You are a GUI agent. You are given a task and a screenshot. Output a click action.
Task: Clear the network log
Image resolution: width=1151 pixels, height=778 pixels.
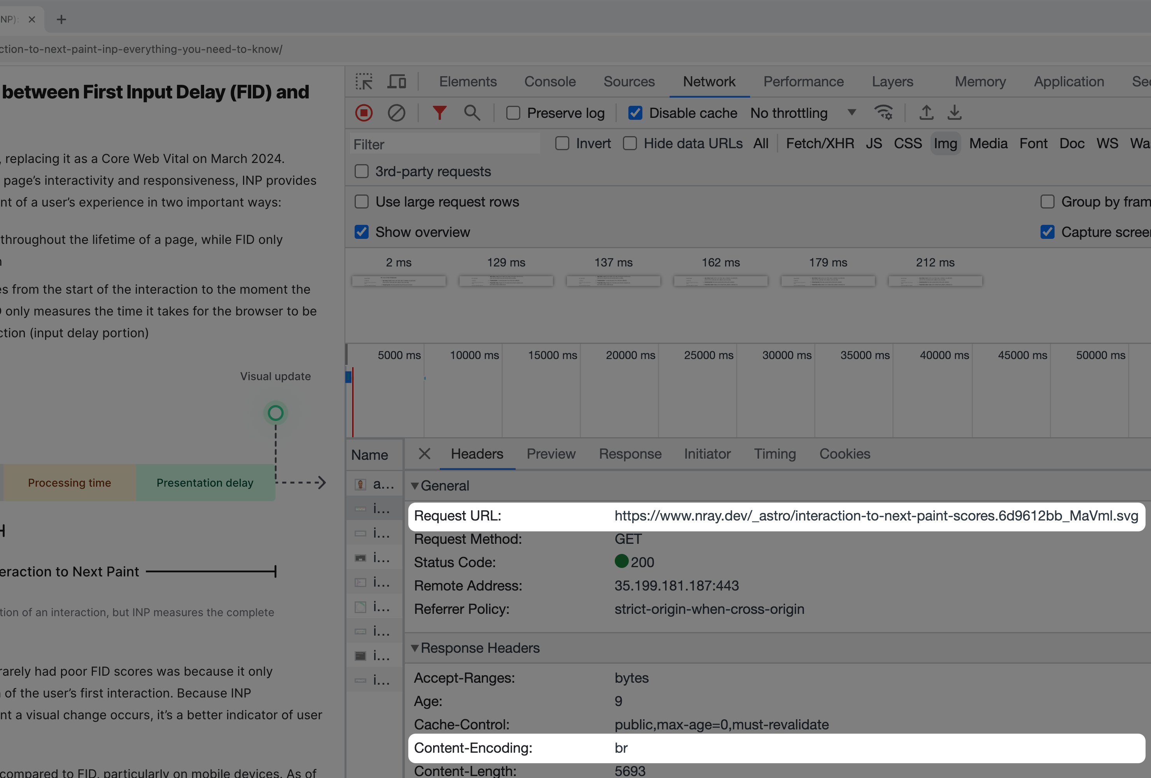(x=396, y=113)
